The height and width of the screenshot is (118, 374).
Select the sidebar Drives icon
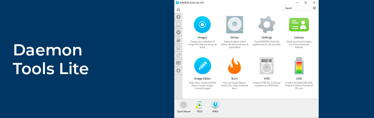[x=178, y=25]
